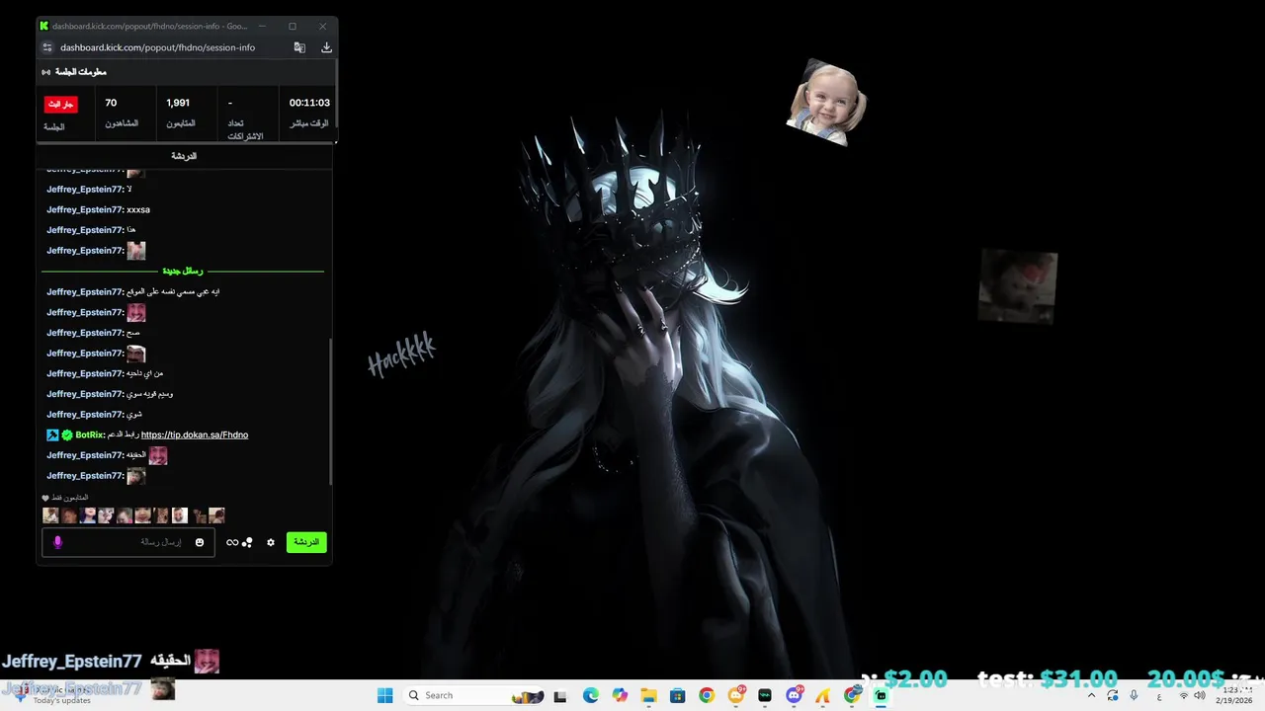
Task: Click the last emote in the emote row
Action: [x=216, y=515]
